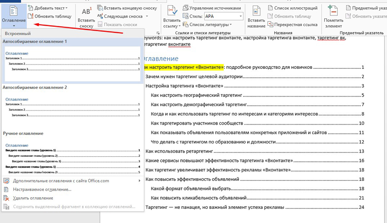Select Автособираемое оглавление 1 preview
This screenshot has width=387, height=223.
[73, 64]
